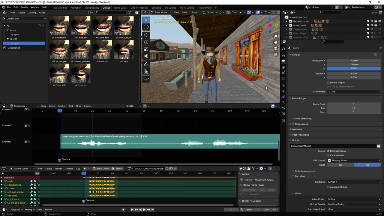Select the Measure tool in viewport
This screenshot has height=216, width=384.
(x=146, y=71)
